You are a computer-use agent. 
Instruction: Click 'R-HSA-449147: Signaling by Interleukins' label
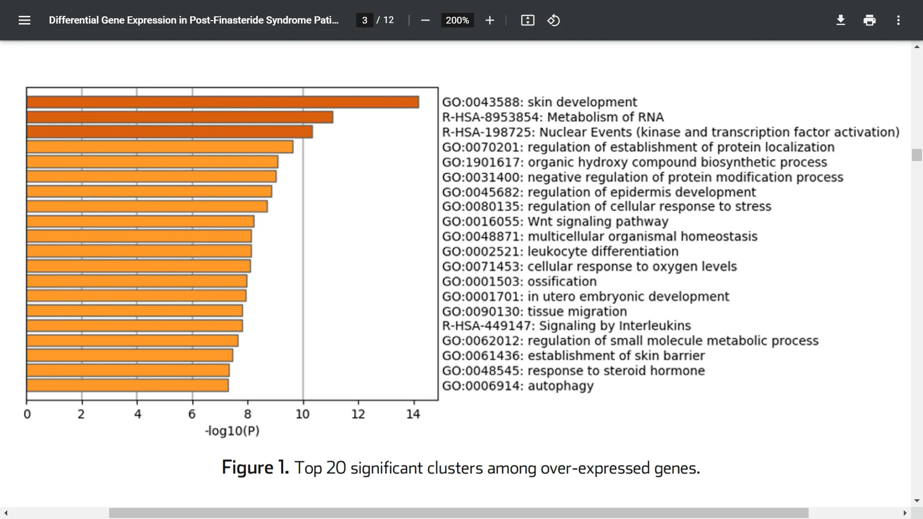(x=566, y=326)
